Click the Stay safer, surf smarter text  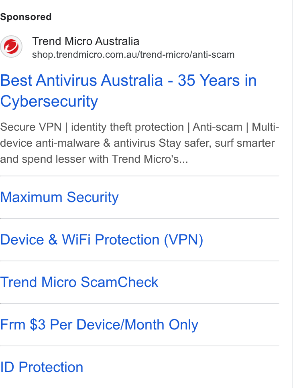point(217,143)
